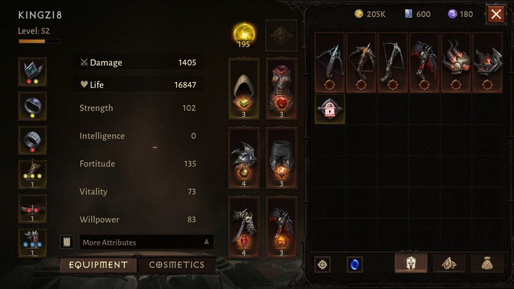Select the ring slot with yellow gem

pos(33,106)
